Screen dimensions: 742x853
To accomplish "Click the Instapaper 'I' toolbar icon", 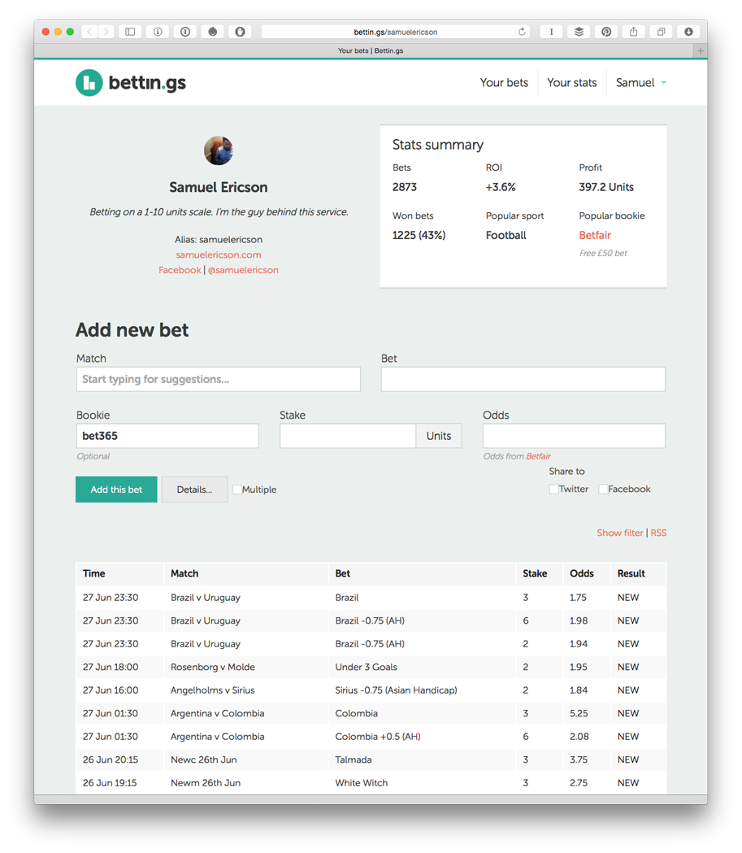I will [x=551, y=31].
